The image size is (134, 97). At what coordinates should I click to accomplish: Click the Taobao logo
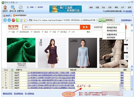[x=13, y=27]
